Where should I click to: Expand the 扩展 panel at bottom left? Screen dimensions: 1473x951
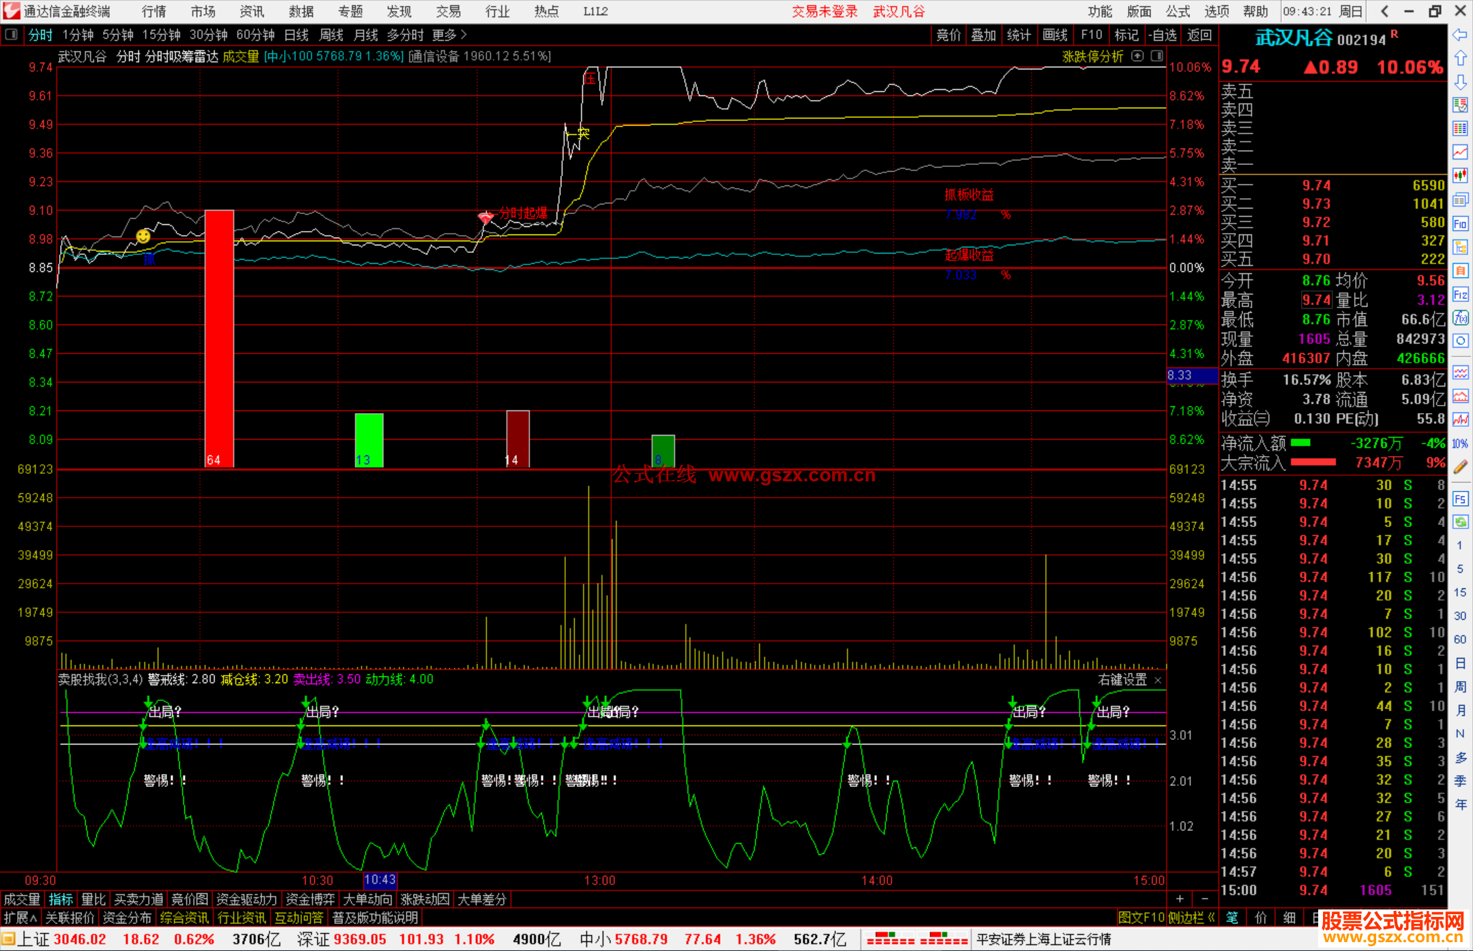(20, 918)
